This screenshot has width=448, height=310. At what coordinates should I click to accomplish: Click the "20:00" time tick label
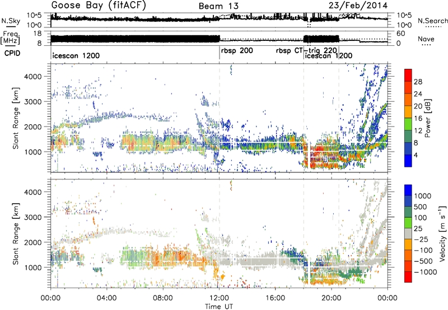(x=332, y=298)
